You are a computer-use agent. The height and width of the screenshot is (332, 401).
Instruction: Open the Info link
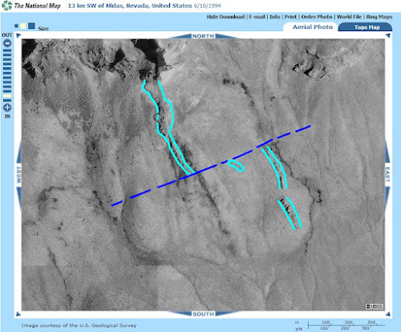[x=274, y=17]
